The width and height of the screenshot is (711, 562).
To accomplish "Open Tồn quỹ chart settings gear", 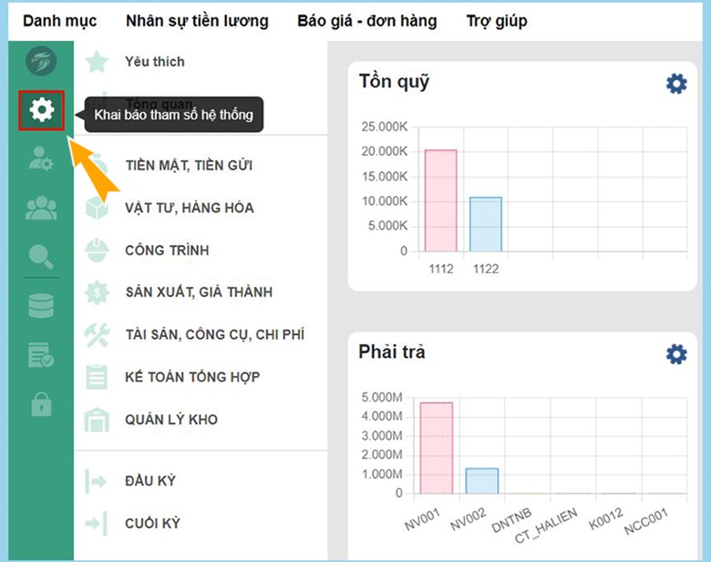I will [x=675, y=84].
